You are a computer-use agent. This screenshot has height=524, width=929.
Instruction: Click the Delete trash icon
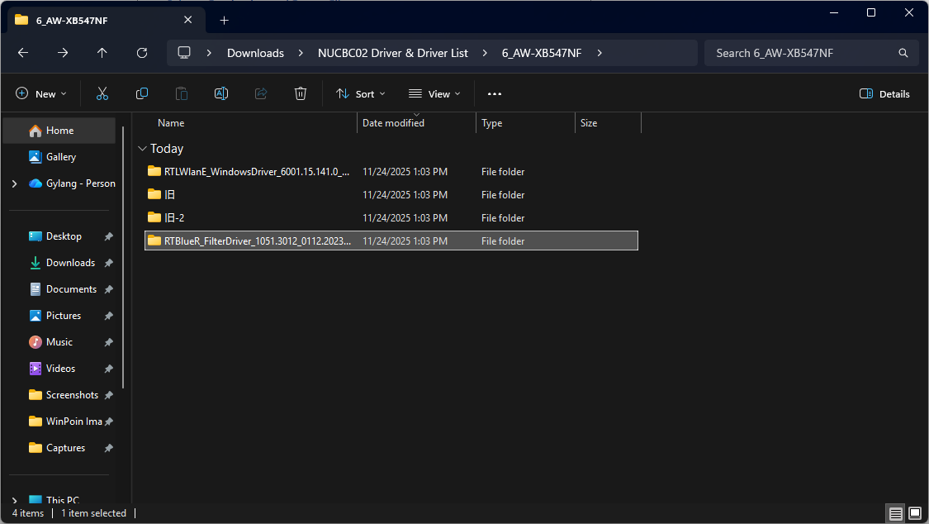point(301,94)
